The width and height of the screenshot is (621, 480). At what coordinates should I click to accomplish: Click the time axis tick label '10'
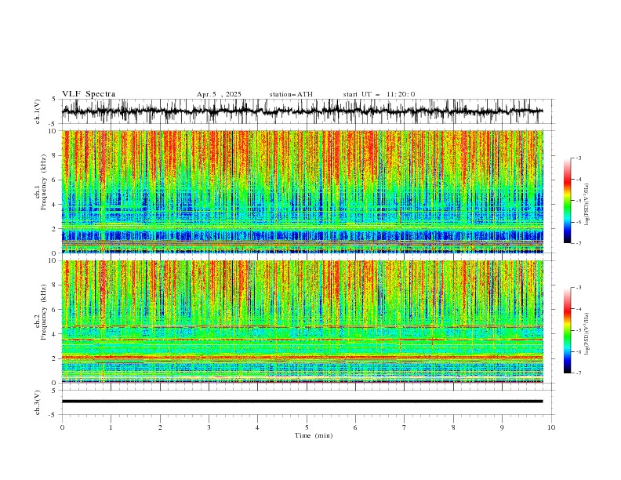pyautogui.click(x=551, y=427)
